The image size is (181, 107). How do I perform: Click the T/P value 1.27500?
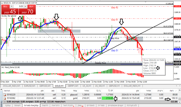110,95
